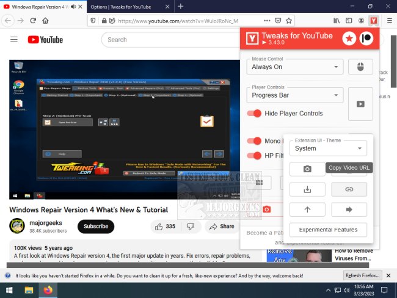Click the Firefox address bar URL
The image size is (397, 298).
pyautogui.click(x=178, y=21)
